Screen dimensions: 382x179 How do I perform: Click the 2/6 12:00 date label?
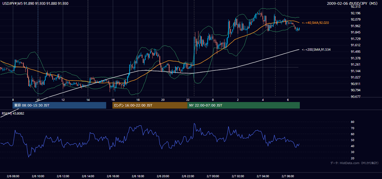pos(63,176)
